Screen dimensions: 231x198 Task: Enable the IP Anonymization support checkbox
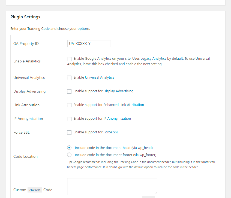[69, 119]
